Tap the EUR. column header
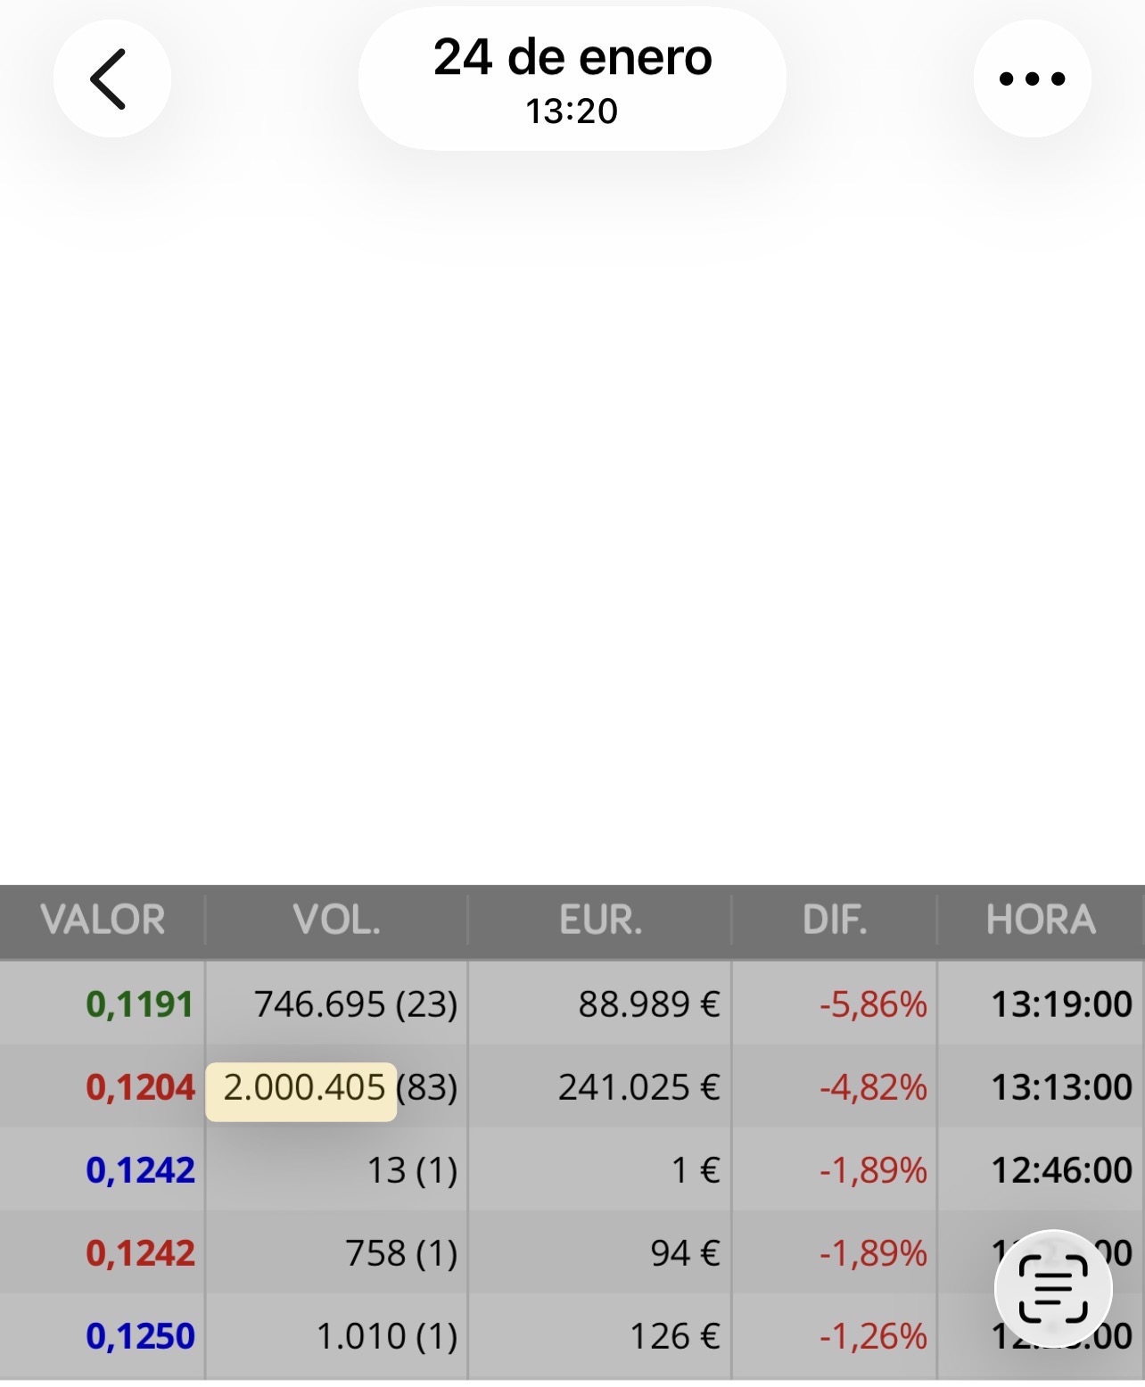Image resolution: width=1145 pixels, height=1387 pixels. [600, 920]
